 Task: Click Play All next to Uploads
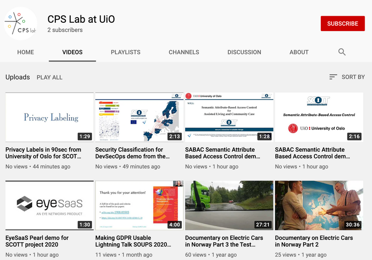point(50,77)
